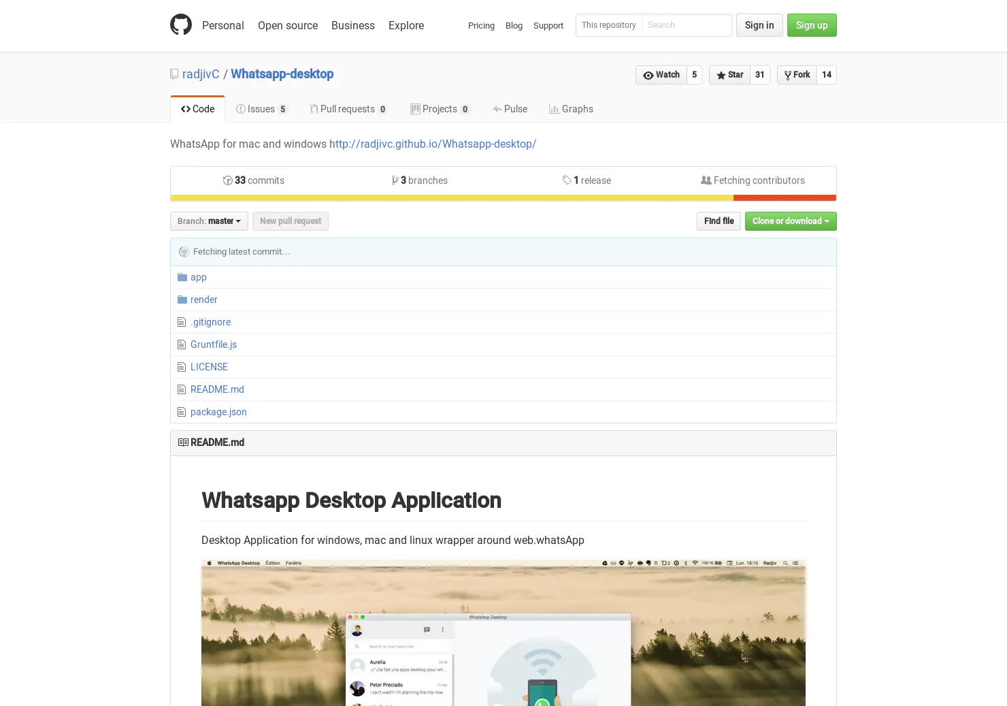Switch to the Issues tab
Image resolution: width=1007 pixels, height=706 pixels.
(x=261, y=109)
